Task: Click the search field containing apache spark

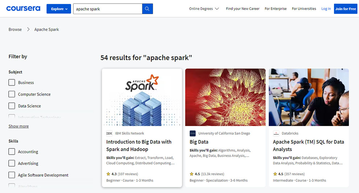Action: pos(108,9)
